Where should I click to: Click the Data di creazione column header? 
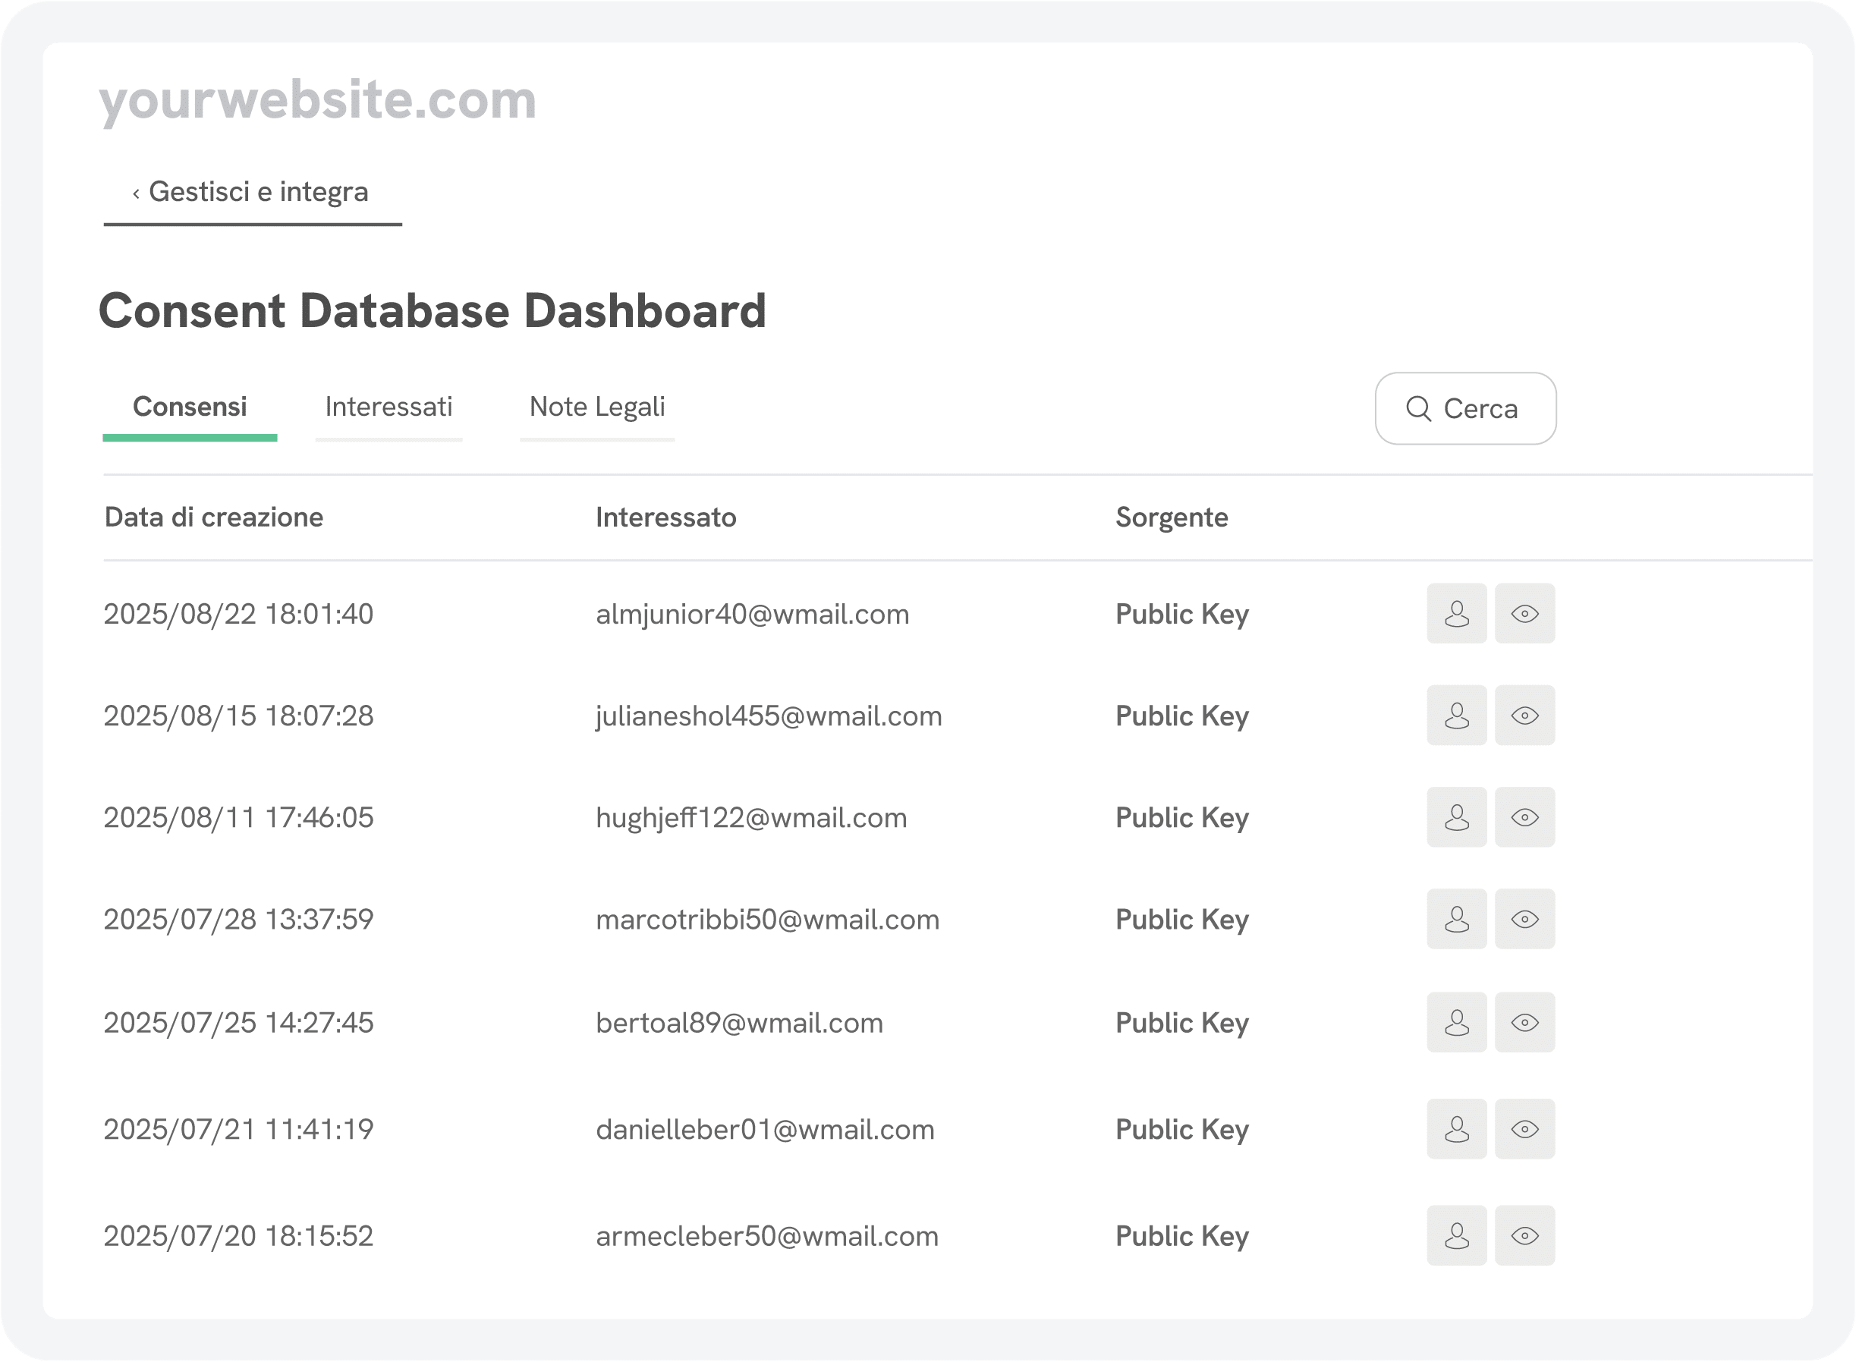coord(213,517)
